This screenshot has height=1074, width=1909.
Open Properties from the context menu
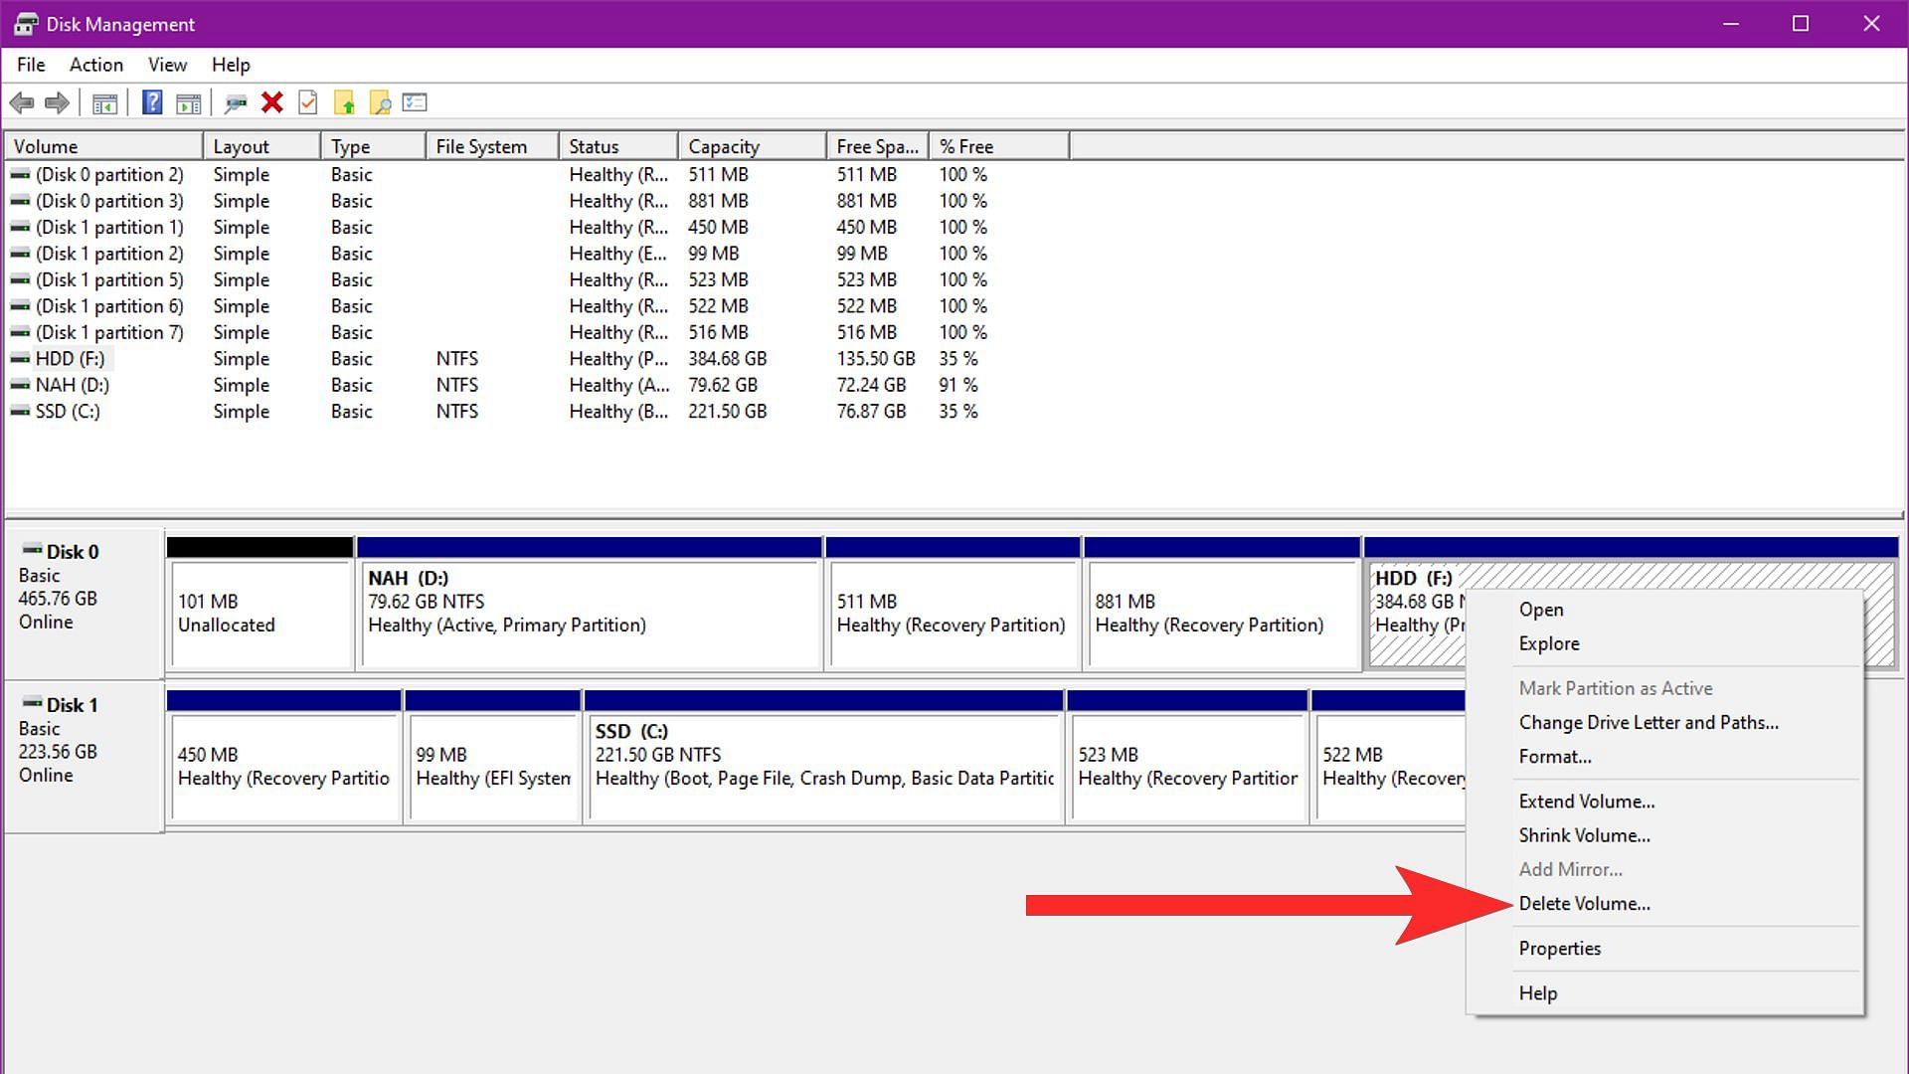pos(1664,949)
